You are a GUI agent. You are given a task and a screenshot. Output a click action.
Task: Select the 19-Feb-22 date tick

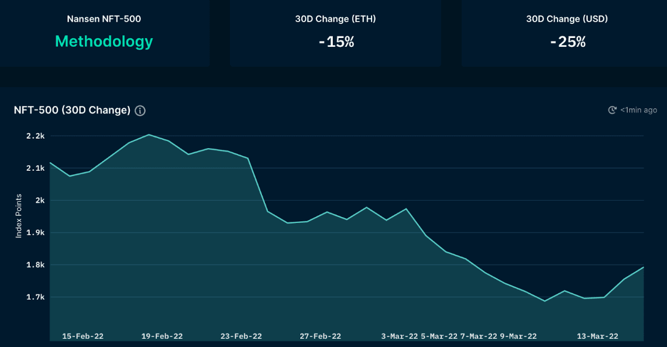tap(162, 336)
